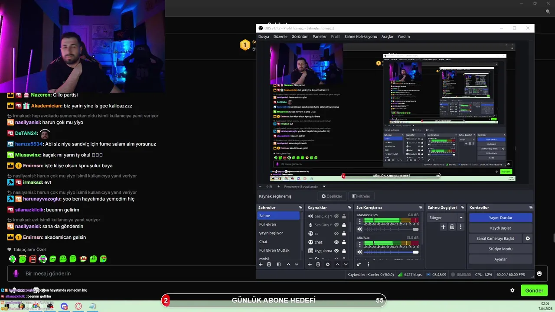
Task: Zoom in the OBS preview with plus
Action: pyautogui.click(x=278, y=186)
